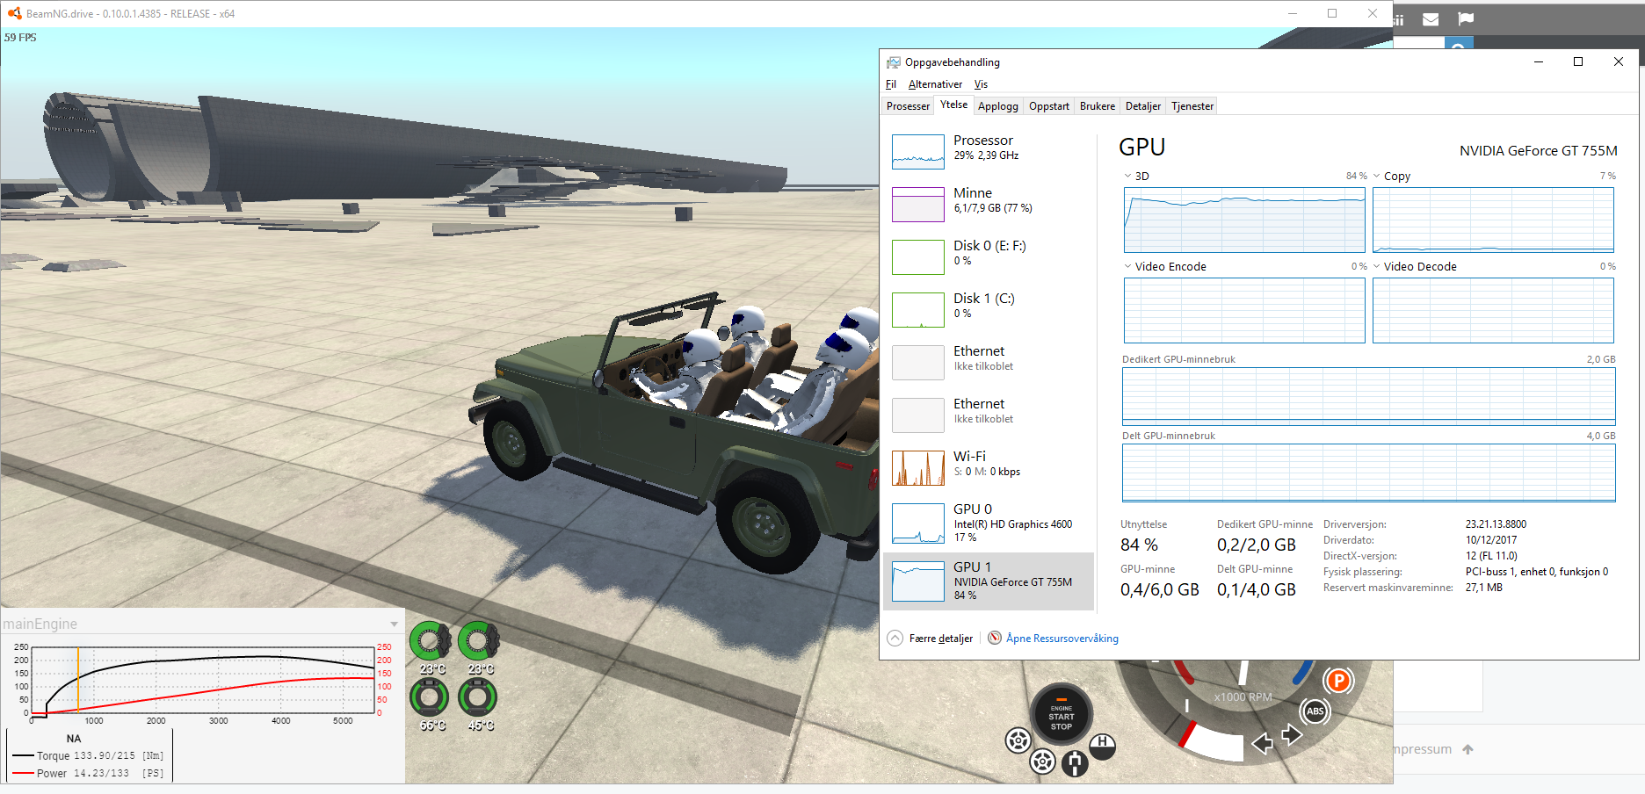Click the wheel icon left of Engine button
Screen dimensions: 1645x794
point(1018,740)
